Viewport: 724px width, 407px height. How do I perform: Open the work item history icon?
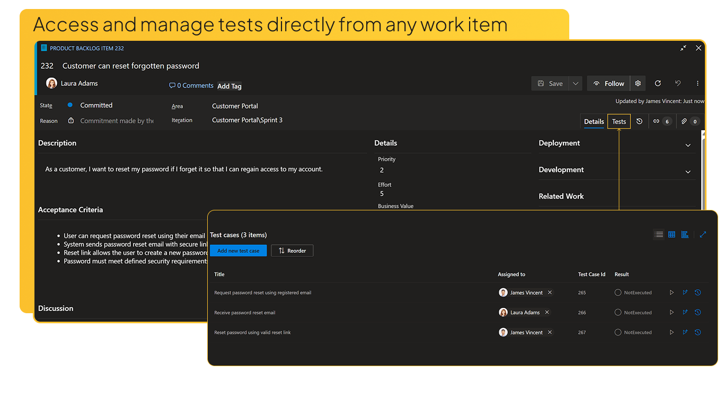click(640, 121)
